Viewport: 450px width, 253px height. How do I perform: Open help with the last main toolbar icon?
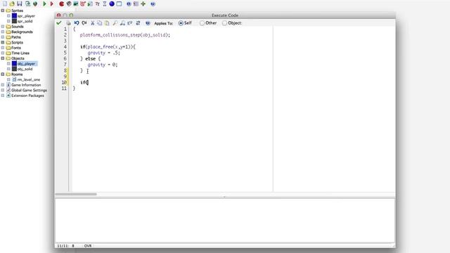[153, 4]
